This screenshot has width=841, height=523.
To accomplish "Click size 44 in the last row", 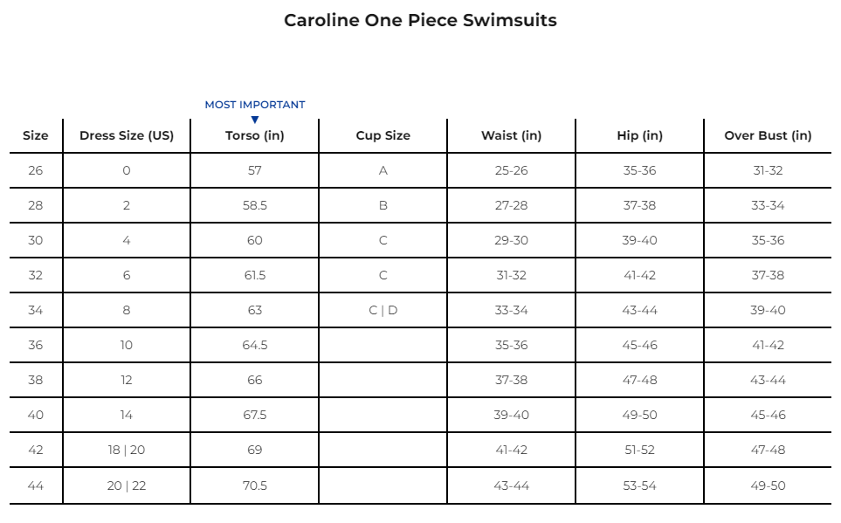I will coord(36,485).
